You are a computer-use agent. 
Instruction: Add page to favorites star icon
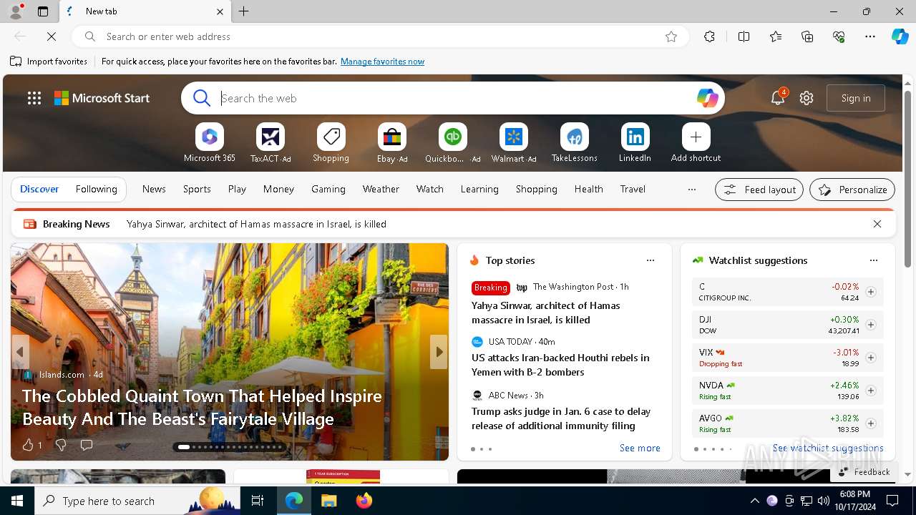[x=671, y=36]
